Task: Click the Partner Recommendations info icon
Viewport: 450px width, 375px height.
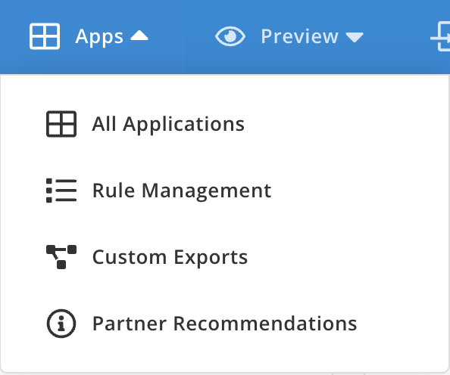Action: click(61, 324)
